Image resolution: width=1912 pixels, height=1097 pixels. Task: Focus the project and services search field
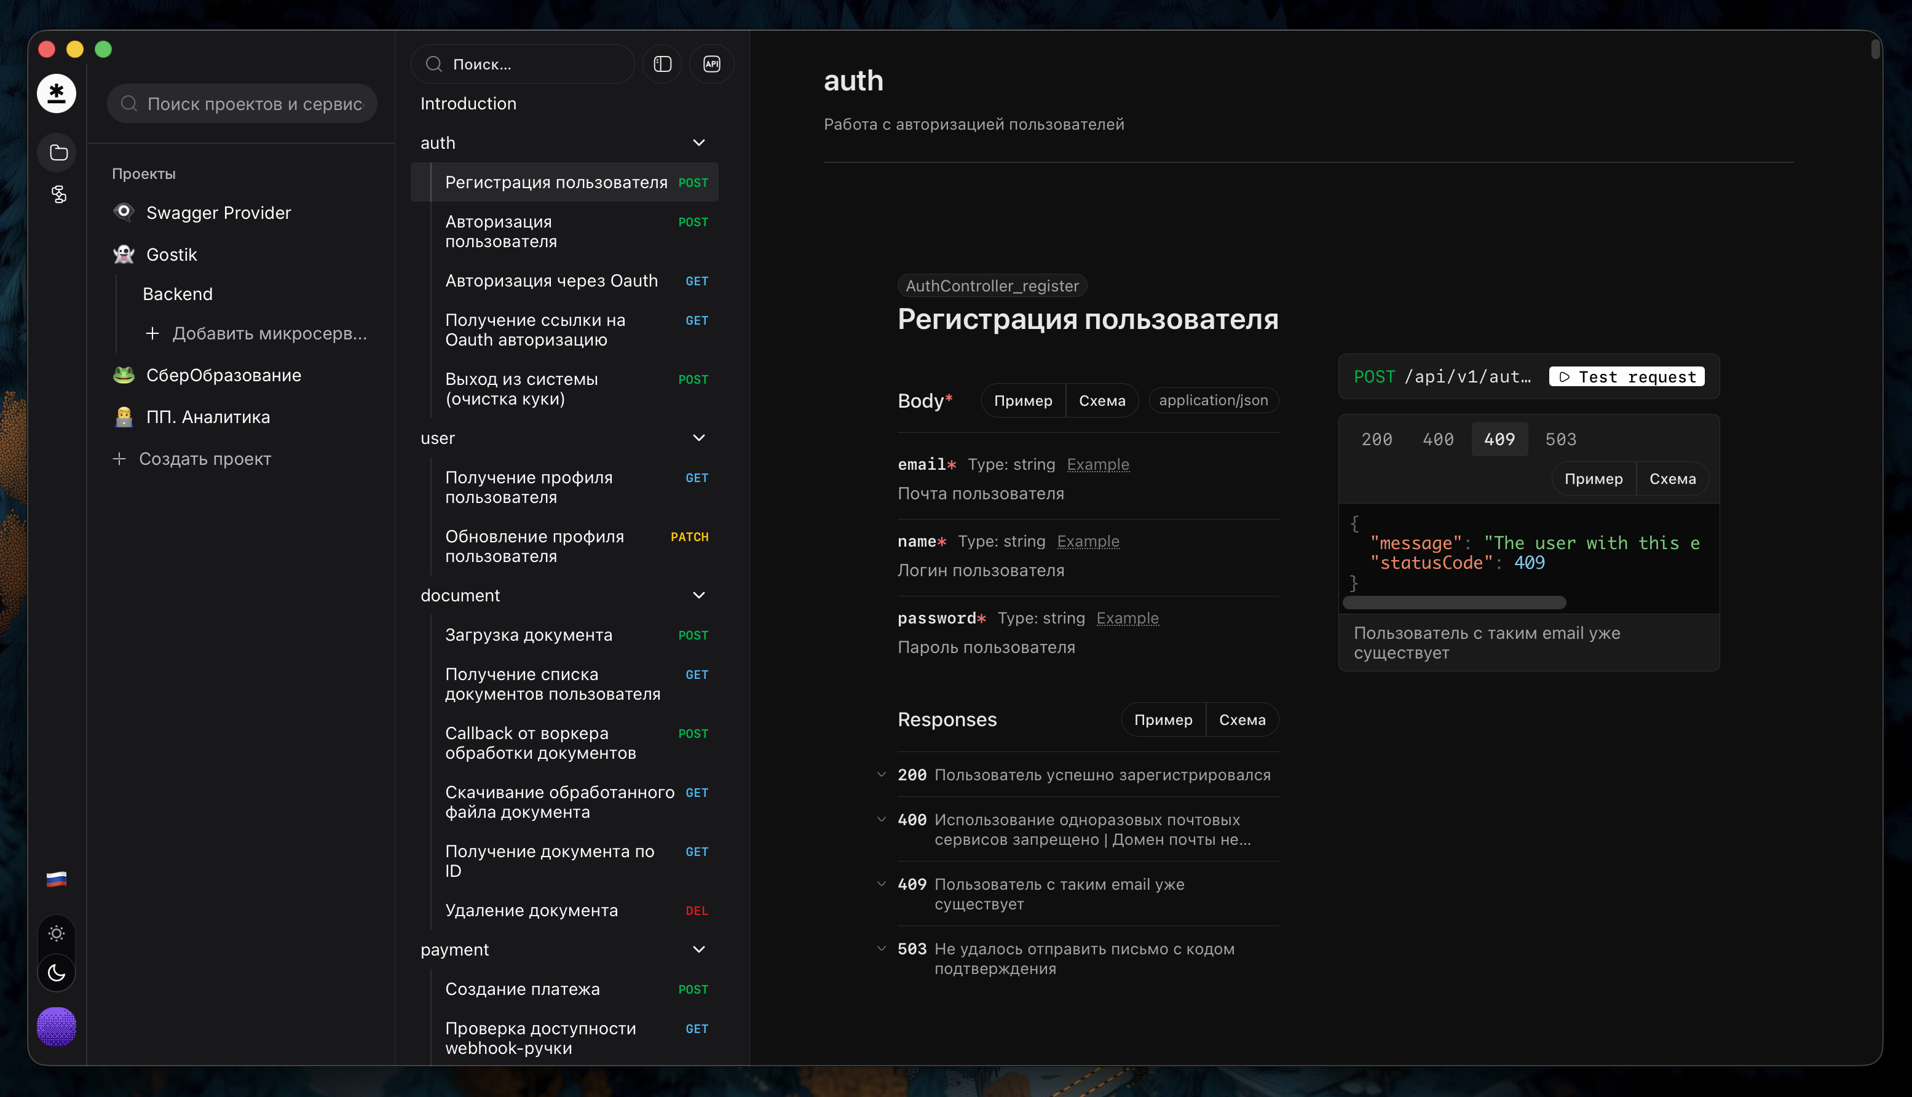pos(242,103)
